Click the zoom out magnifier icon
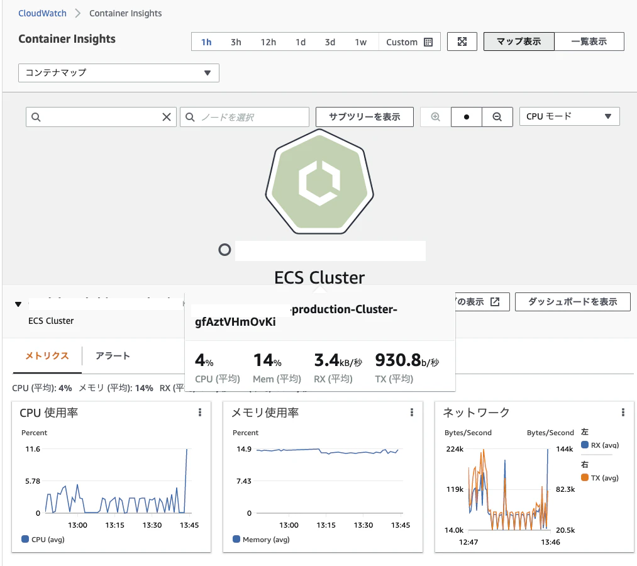 click(497, 117)
